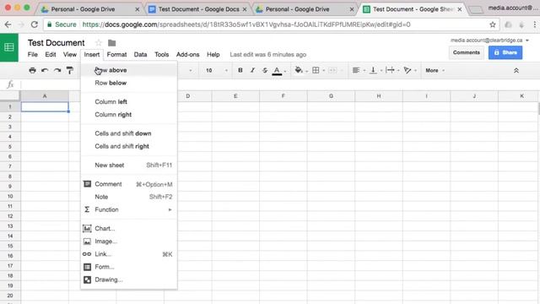Open the Data menu
This screenshot has height=304, width=540.
tap(140, 54)
